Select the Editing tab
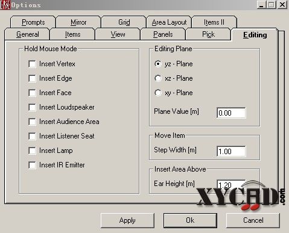The image size is (289, 233). [255, 35]
